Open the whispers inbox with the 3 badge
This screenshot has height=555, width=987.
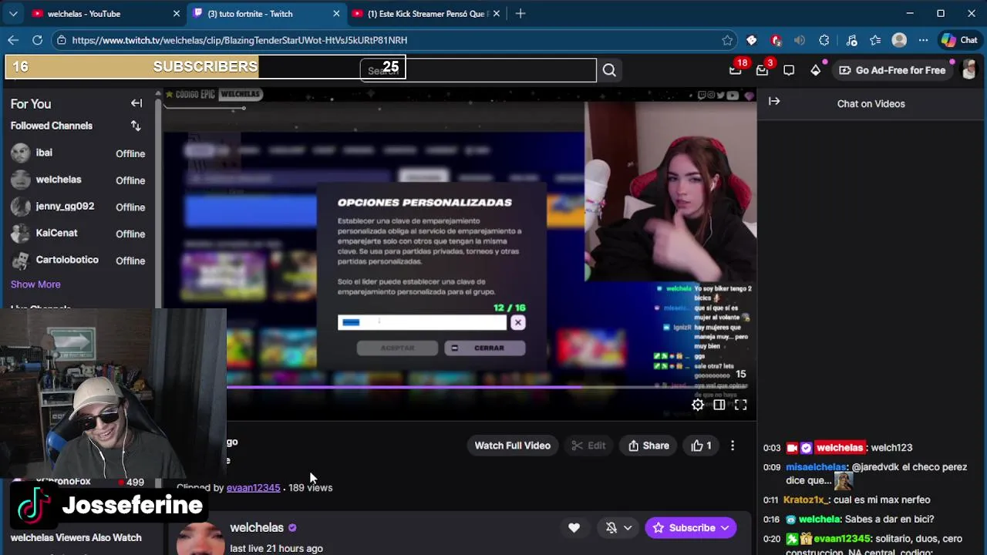coord(762,70)
